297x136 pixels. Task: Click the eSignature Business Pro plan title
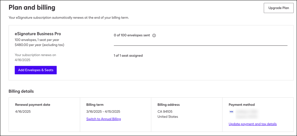coord(38,34)
